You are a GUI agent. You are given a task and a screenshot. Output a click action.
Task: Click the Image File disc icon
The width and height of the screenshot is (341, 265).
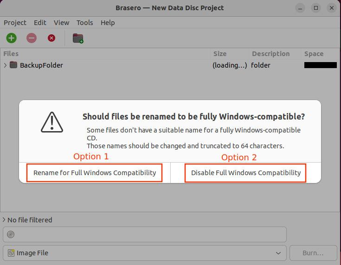coord(11,253)
